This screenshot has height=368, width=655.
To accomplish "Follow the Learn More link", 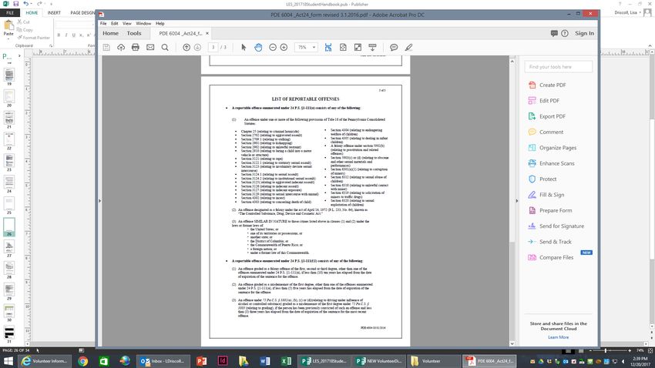I will (558, 337).
